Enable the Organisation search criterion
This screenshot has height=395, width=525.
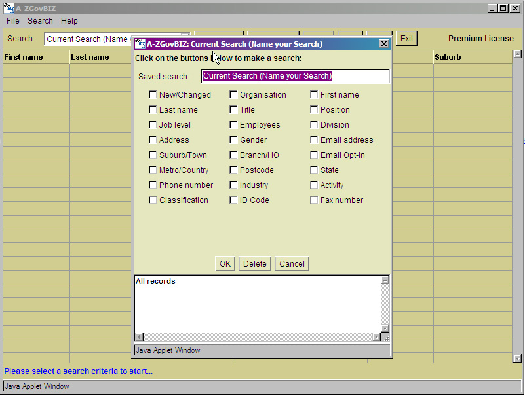(233, 95)
